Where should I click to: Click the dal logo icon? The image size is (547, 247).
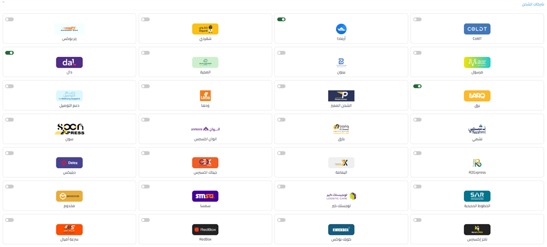69,62
